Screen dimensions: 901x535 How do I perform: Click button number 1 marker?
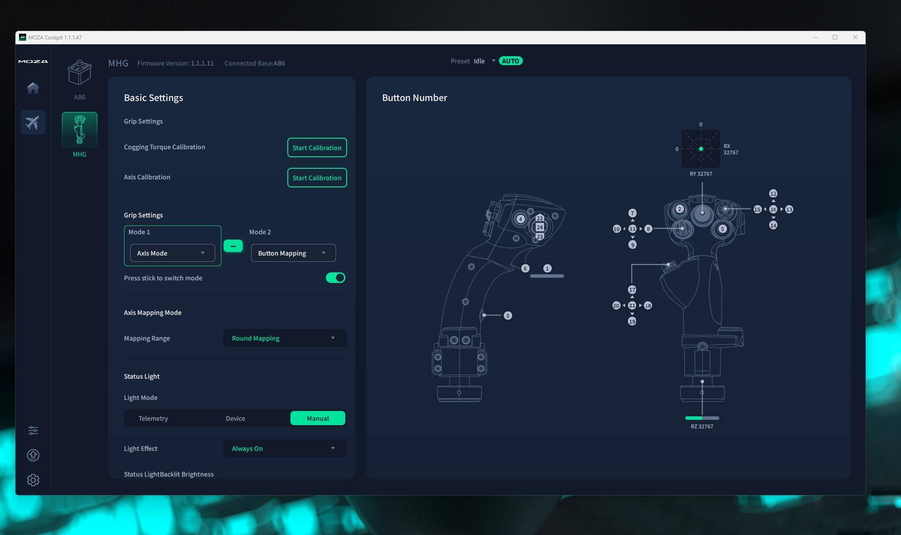(547, 268)
